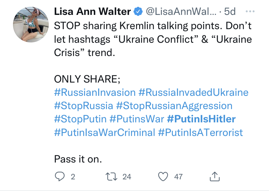The width and height of the screenshot is (269, 191).
Task: Open the #PutinIsaWarCriminal hashtag
Action: [104, 132]
